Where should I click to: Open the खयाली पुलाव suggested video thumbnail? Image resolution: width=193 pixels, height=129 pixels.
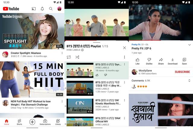[x=161, y=110]
